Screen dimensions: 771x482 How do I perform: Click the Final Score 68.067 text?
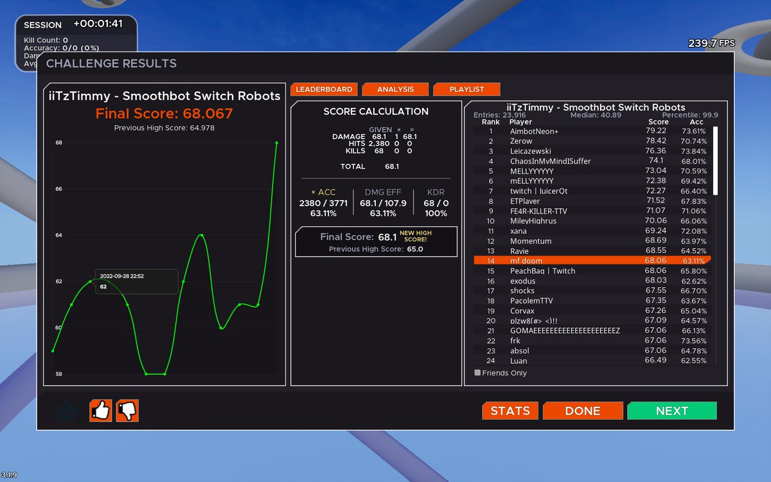pos(164,114)
